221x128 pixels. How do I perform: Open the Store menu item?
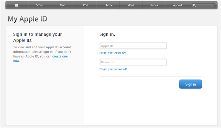click(x=40, y=5)
